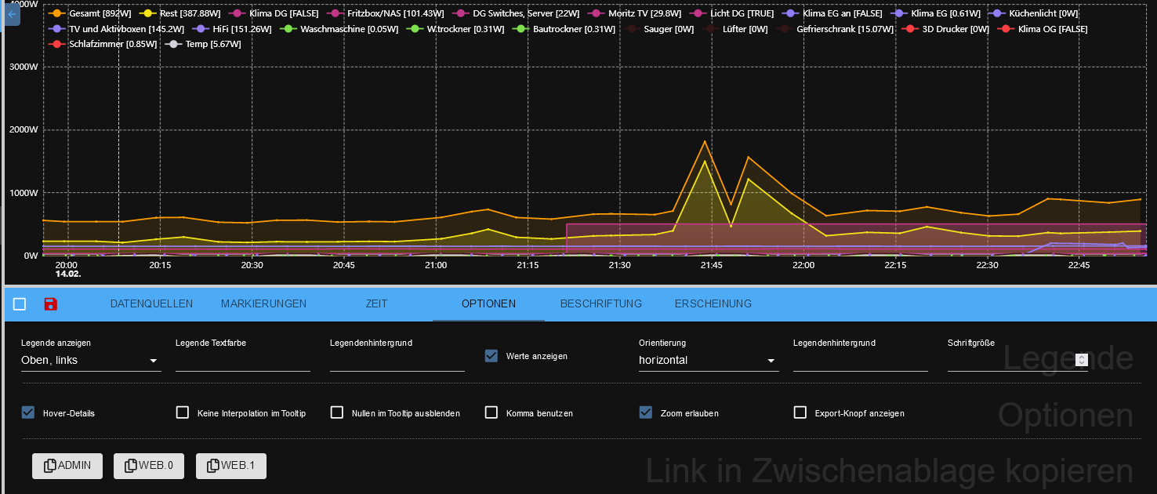Check Export-Knopf anzeigen

point(800,412)
